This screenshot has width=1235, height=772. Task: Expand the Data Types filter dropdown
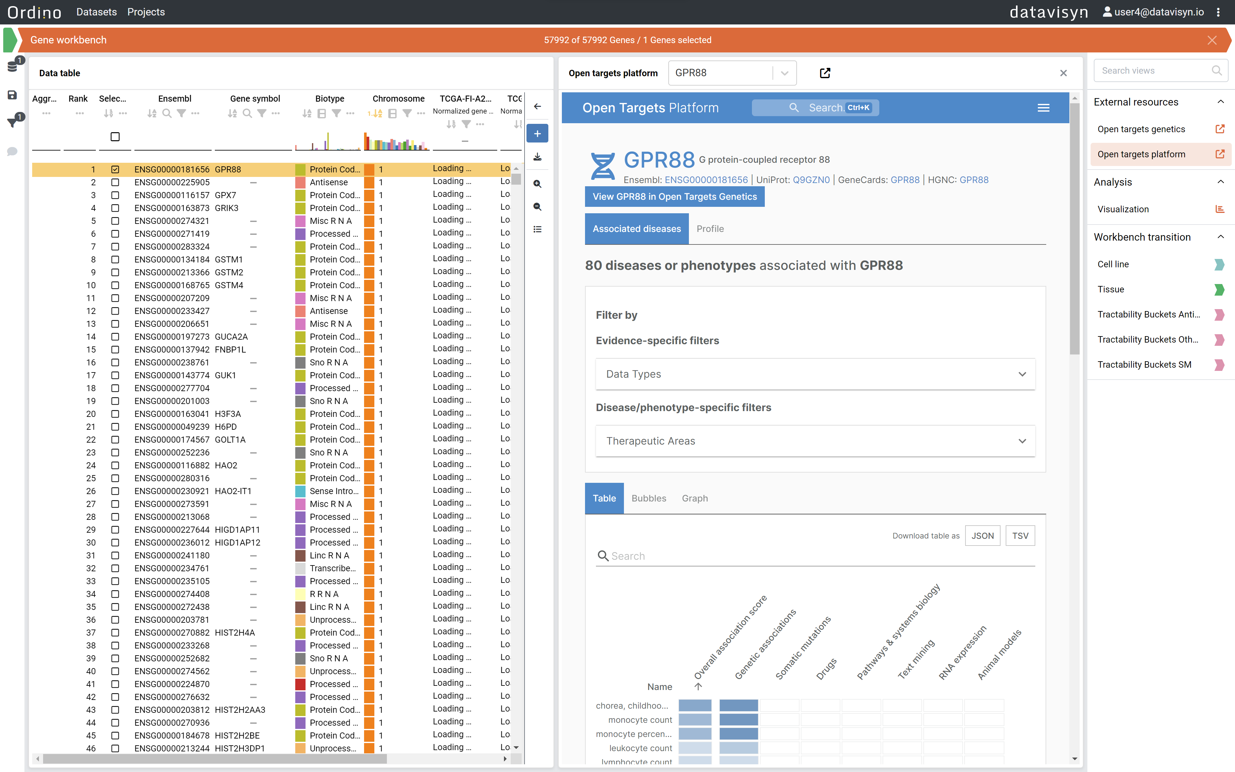tap(815, 374)
